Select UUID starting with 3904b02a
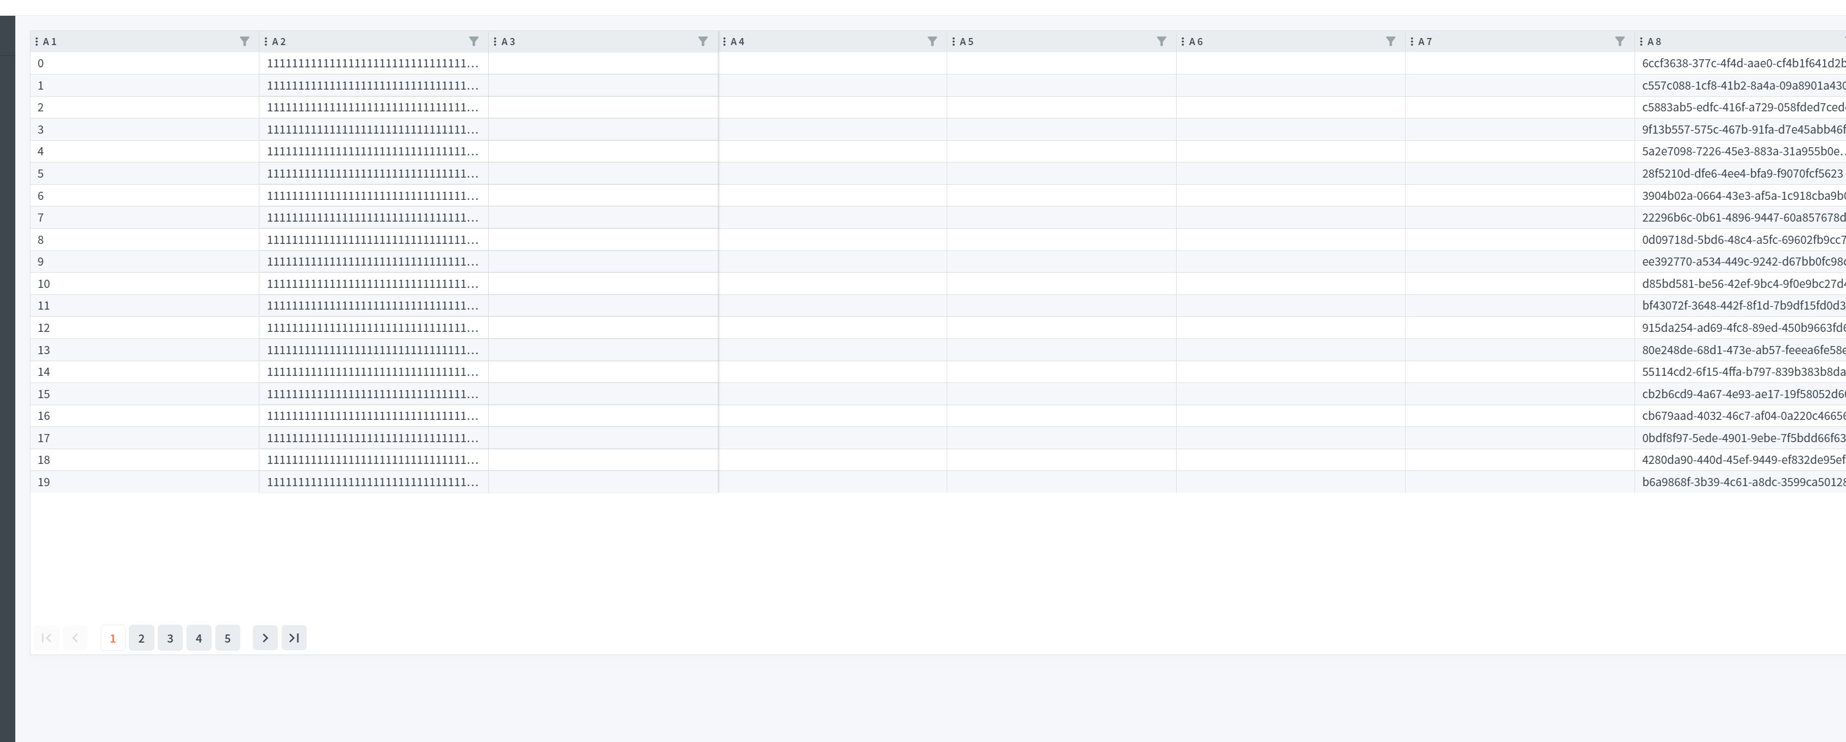This screenshot has height=742, width=1846. (1744, 196)
